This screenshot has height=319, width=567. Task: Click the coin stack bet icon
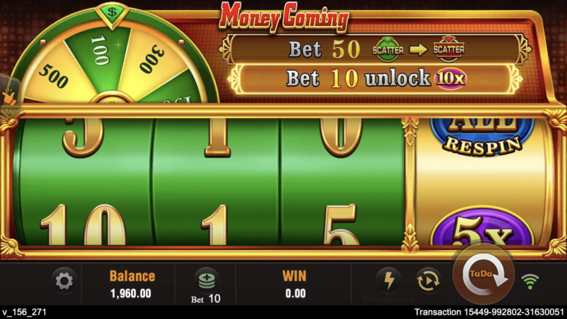pyautogui.click(x=207, y=281)
